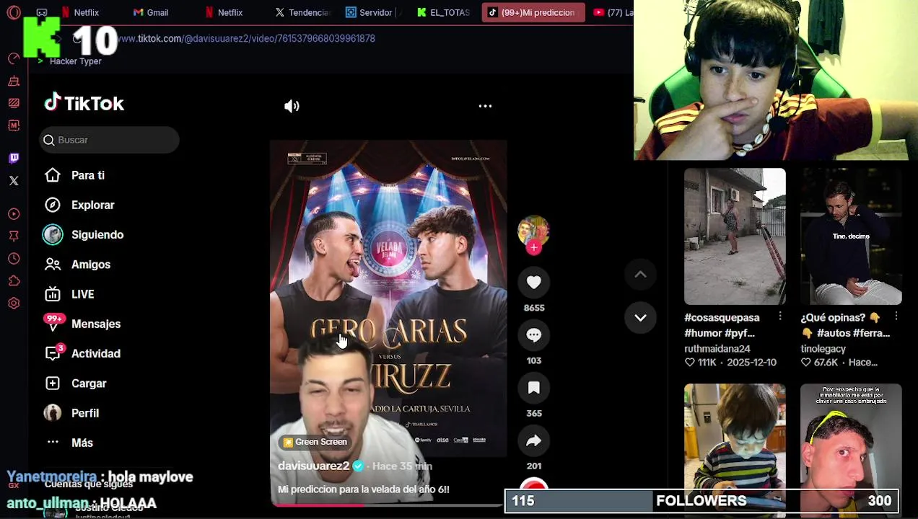Expand the Más menu
Screen dimensions: 918x519
coord(82,443)
